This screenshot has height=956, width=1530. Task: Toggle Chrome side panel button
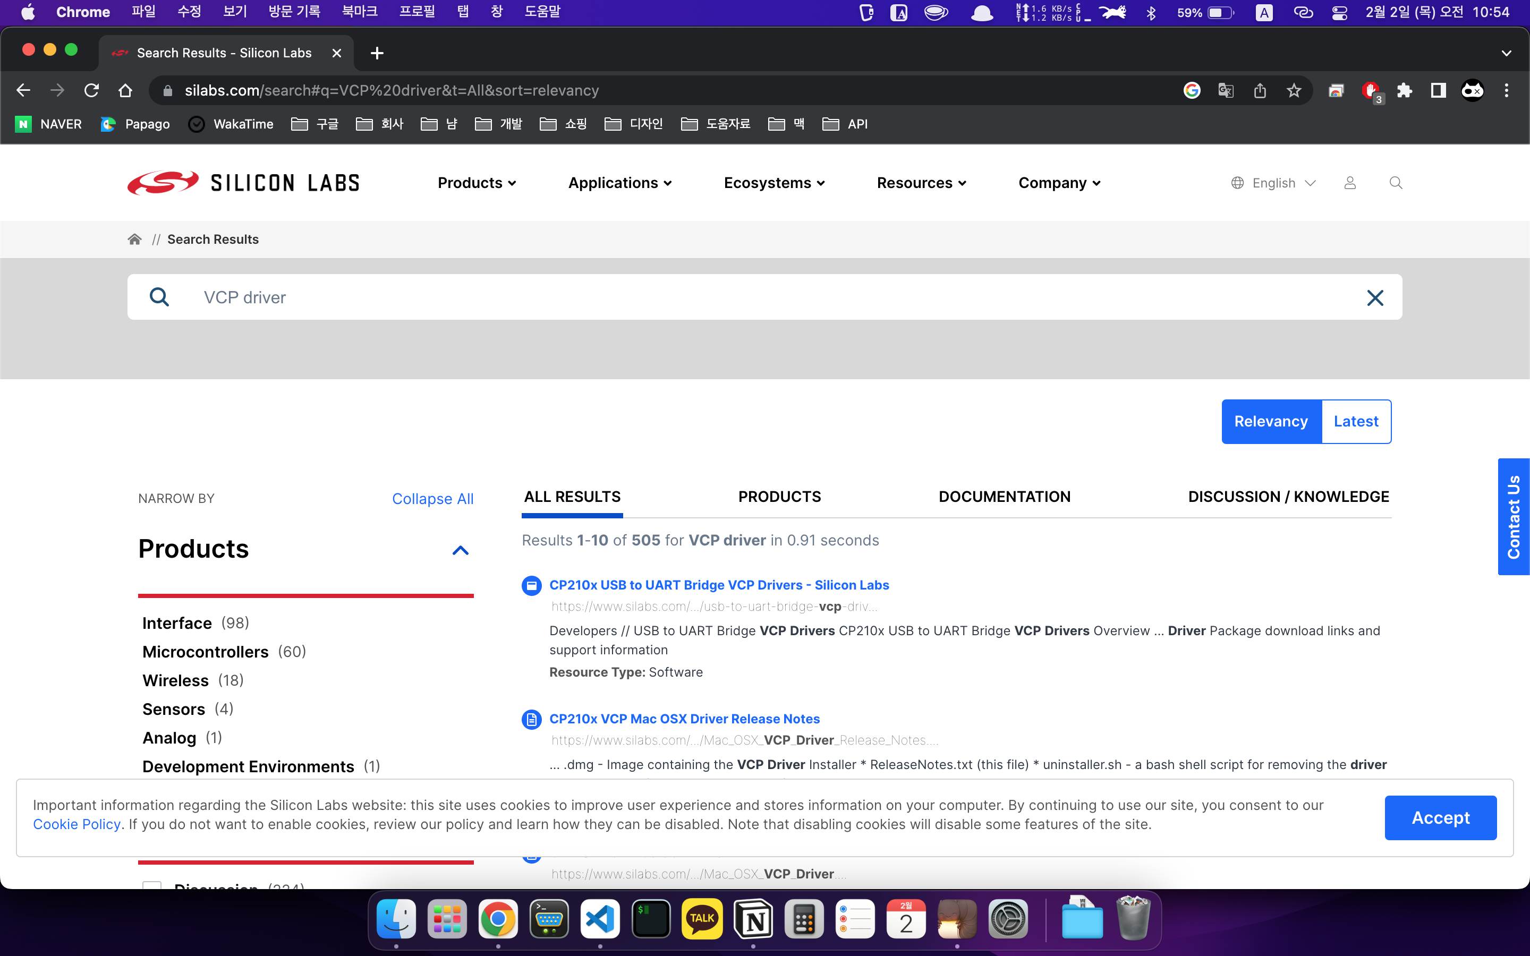click(x=1438, y=90)
